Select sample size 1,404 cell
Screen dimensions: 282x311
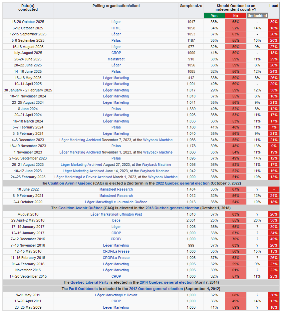point(191,189)
